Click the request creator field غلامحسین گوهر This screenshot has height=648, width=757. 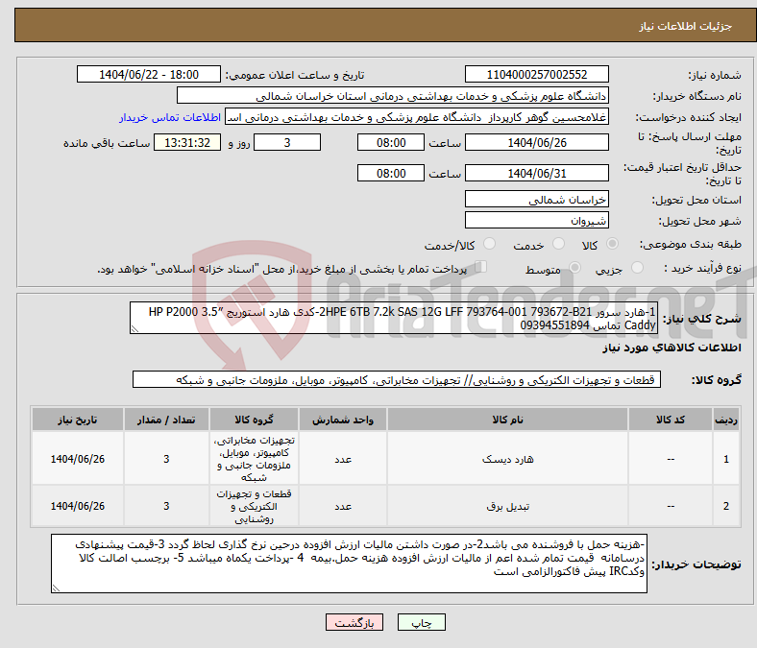[417, 117]
